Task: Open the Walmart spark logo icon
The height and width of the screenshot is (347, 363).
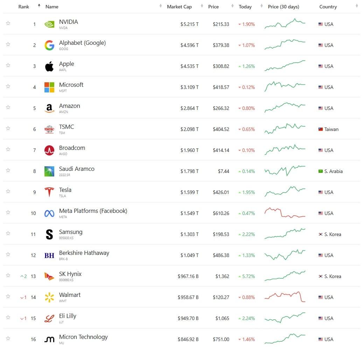Action: pos(49,297)
